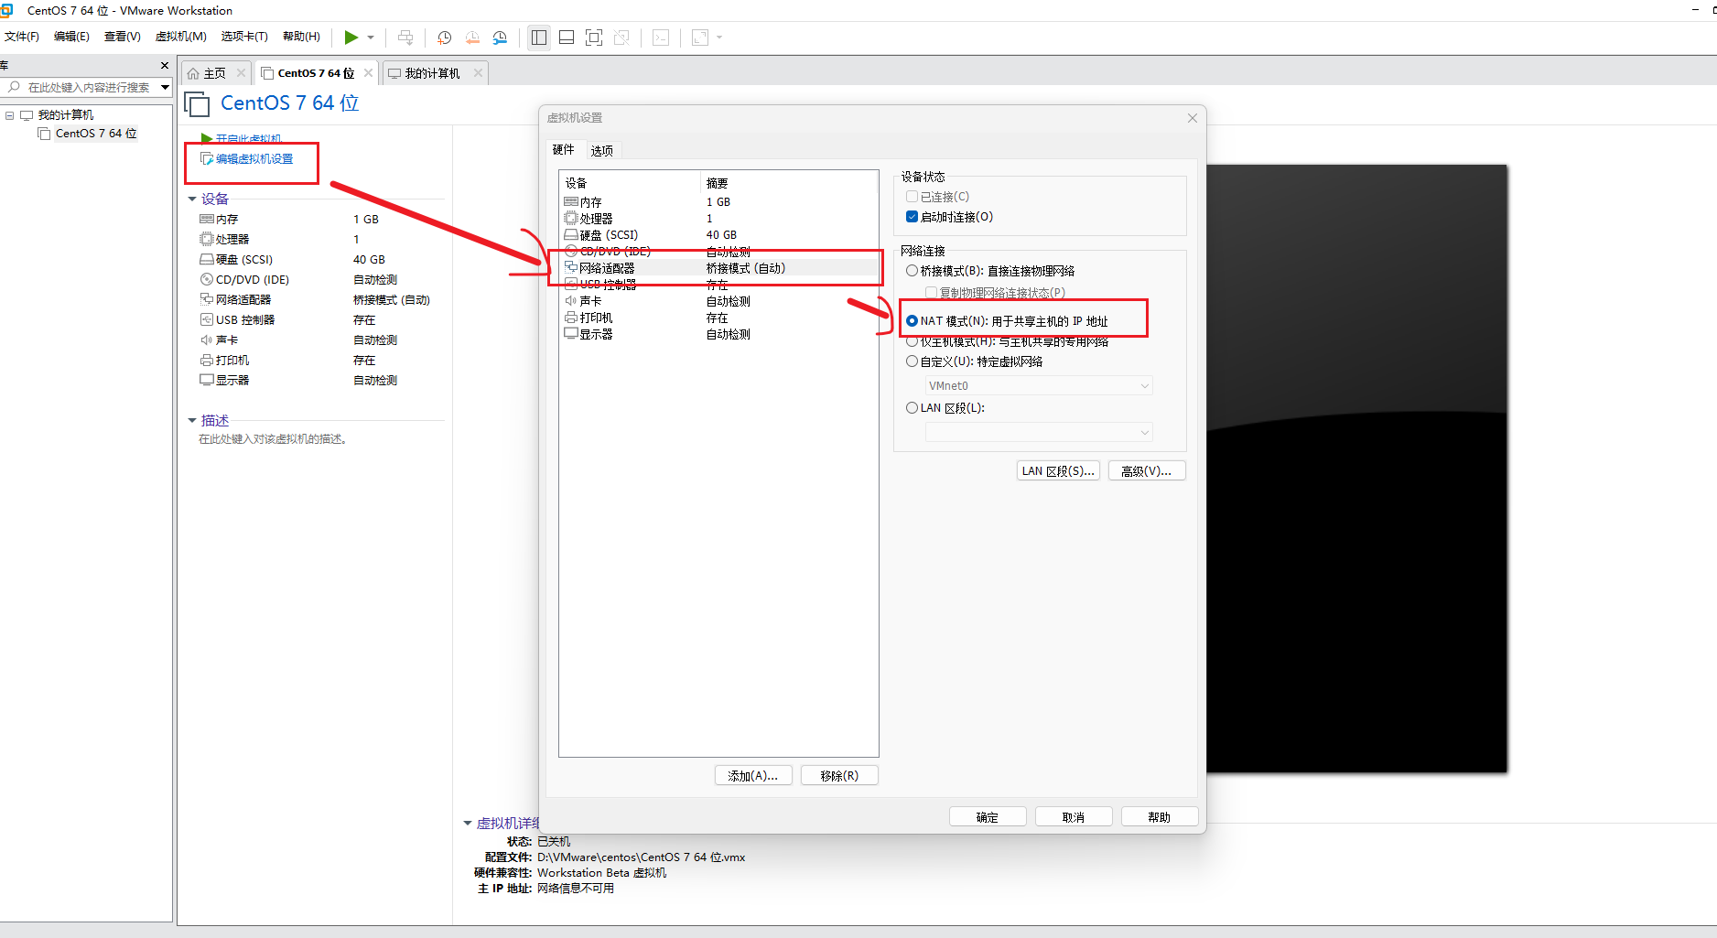Click the black VM screen preview
The width and height of the screenshot is (1717, 938).
(1356, 469)
